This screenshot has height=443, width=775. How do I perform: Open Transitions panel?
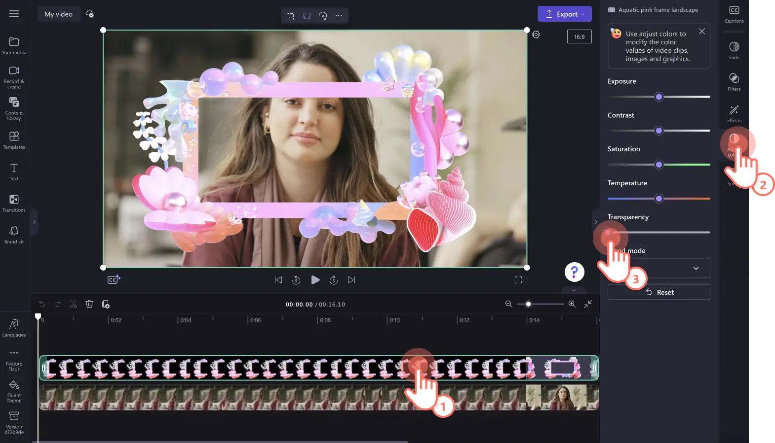pos(14,203)
